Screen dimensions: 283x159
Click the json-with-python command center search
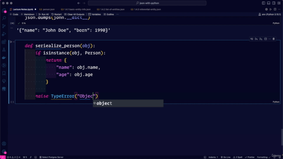pos(147,3)
